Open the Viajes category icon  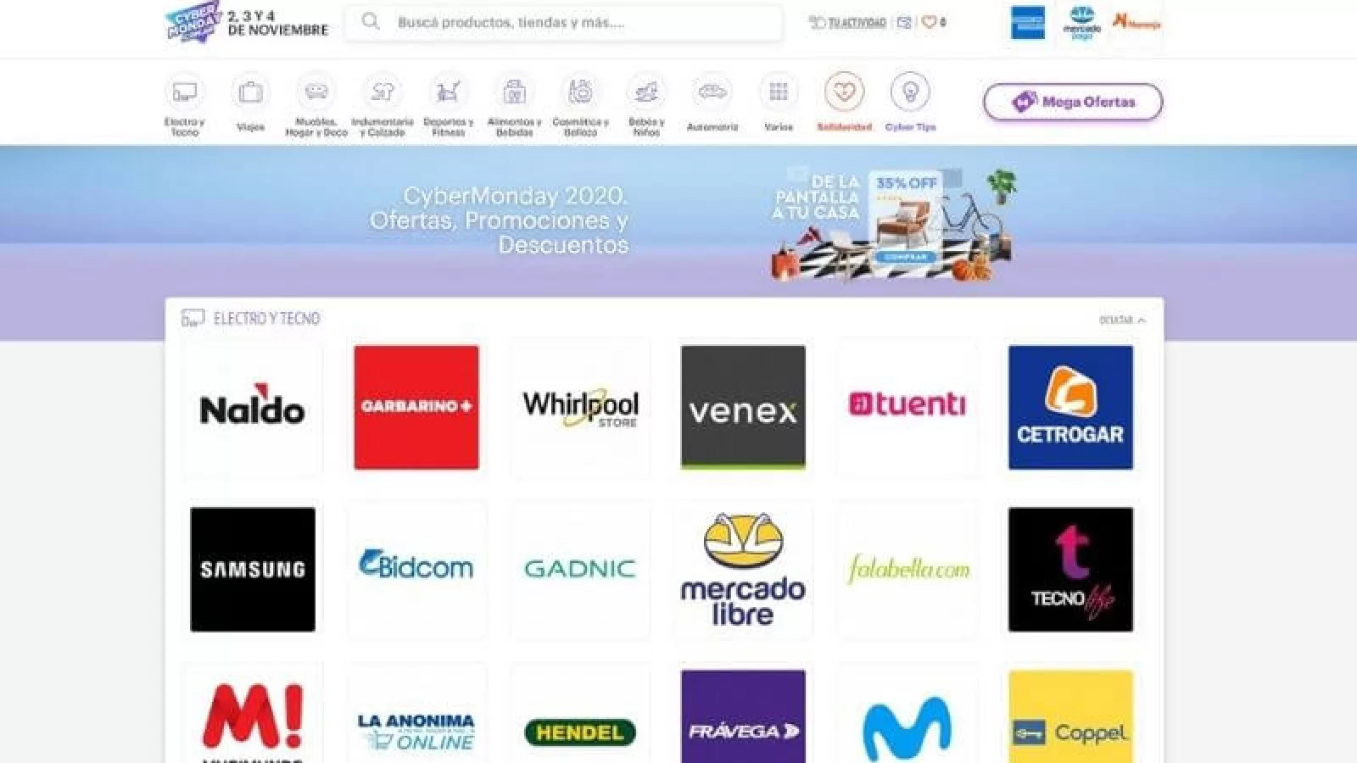click(x=250, y=92)
